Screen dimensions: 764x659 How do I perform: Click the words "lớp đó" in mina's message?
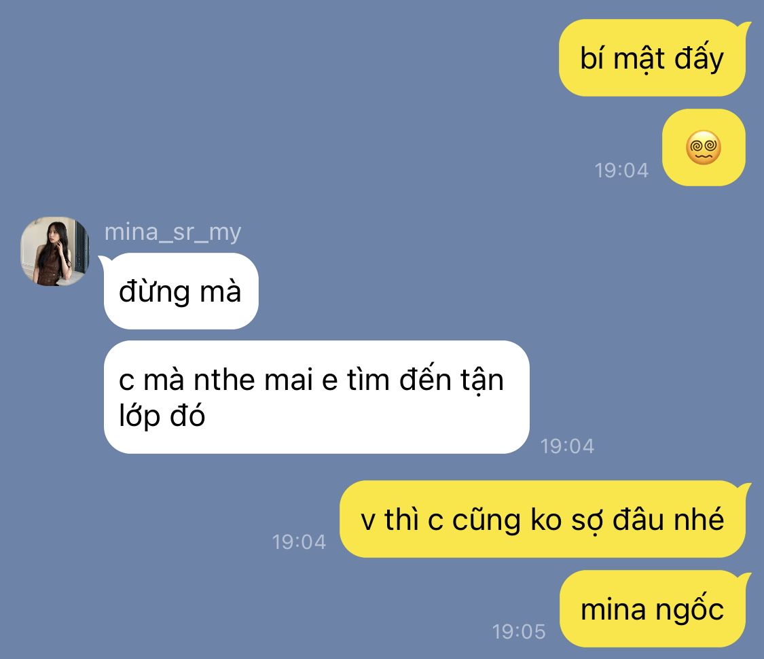click(162, 415)
